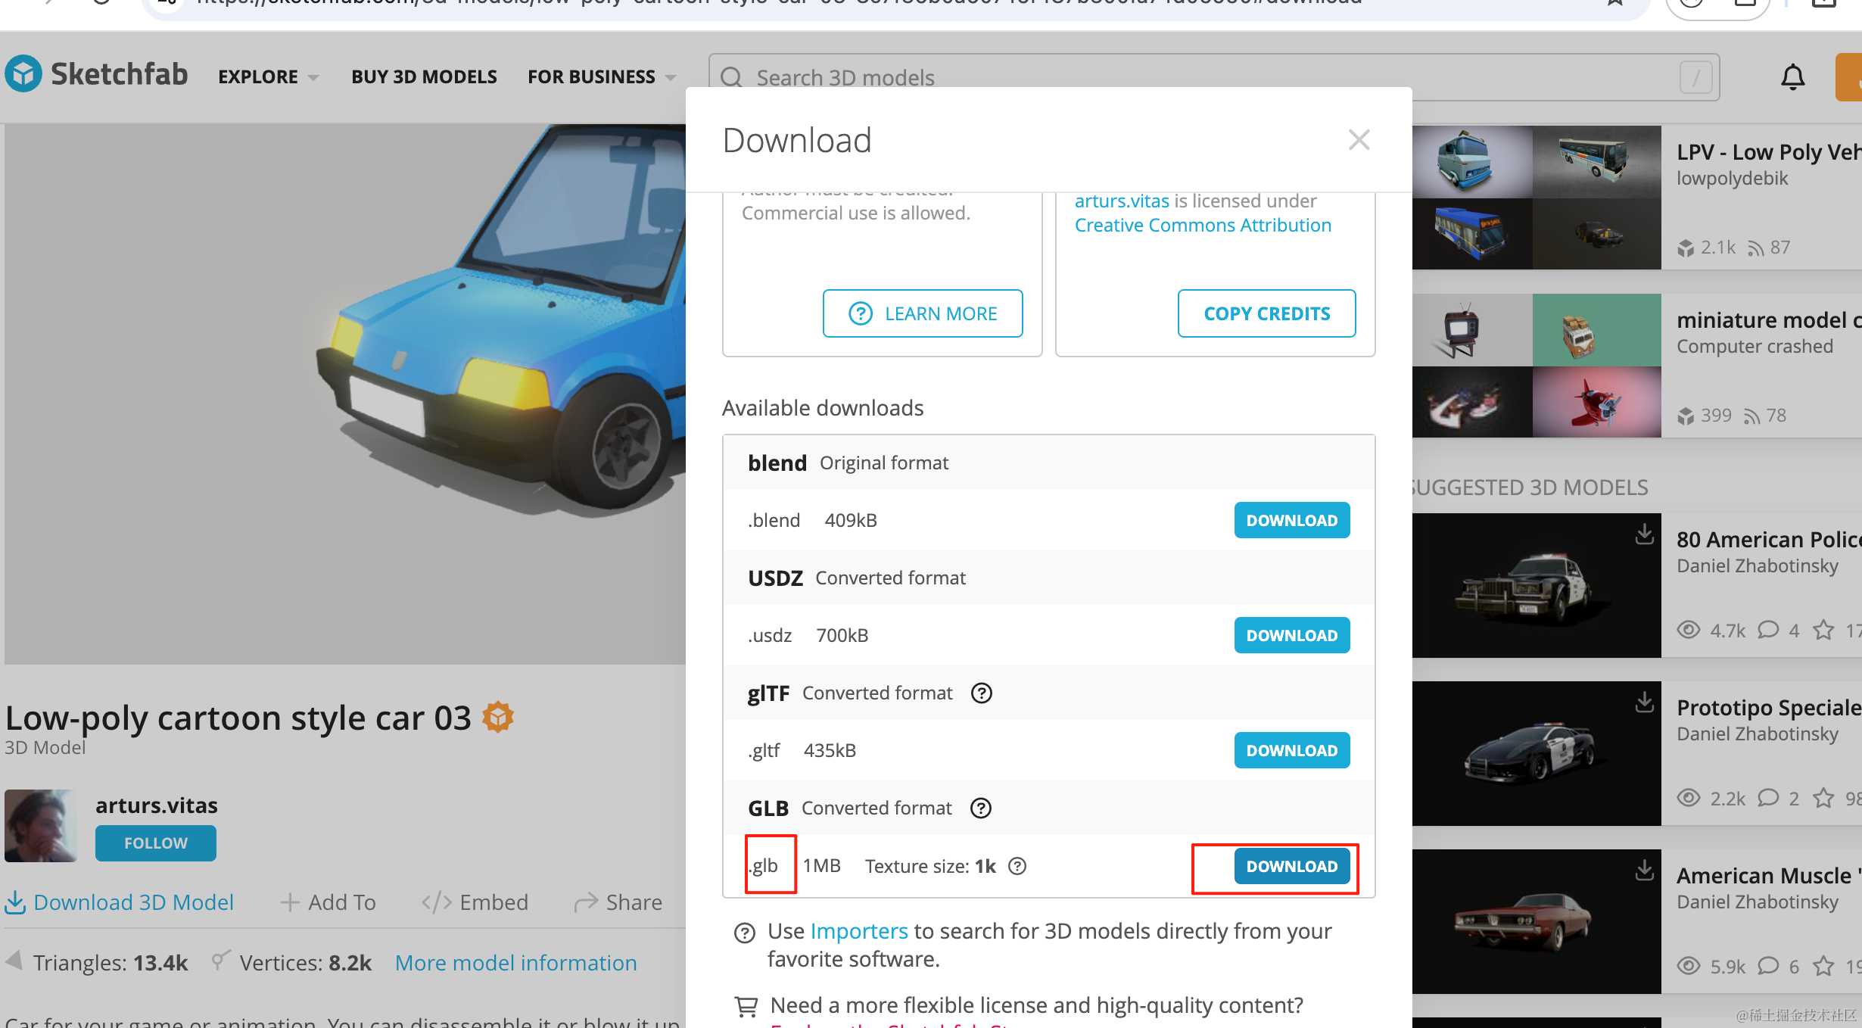Open 80 American Police title link

click(1769, 540)
